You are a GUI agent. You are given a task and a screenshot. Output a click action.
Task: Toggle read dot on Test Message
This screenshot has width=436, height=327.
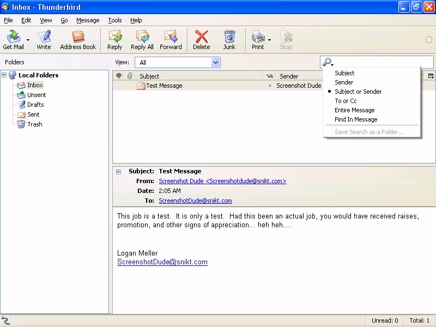point(269,86)
